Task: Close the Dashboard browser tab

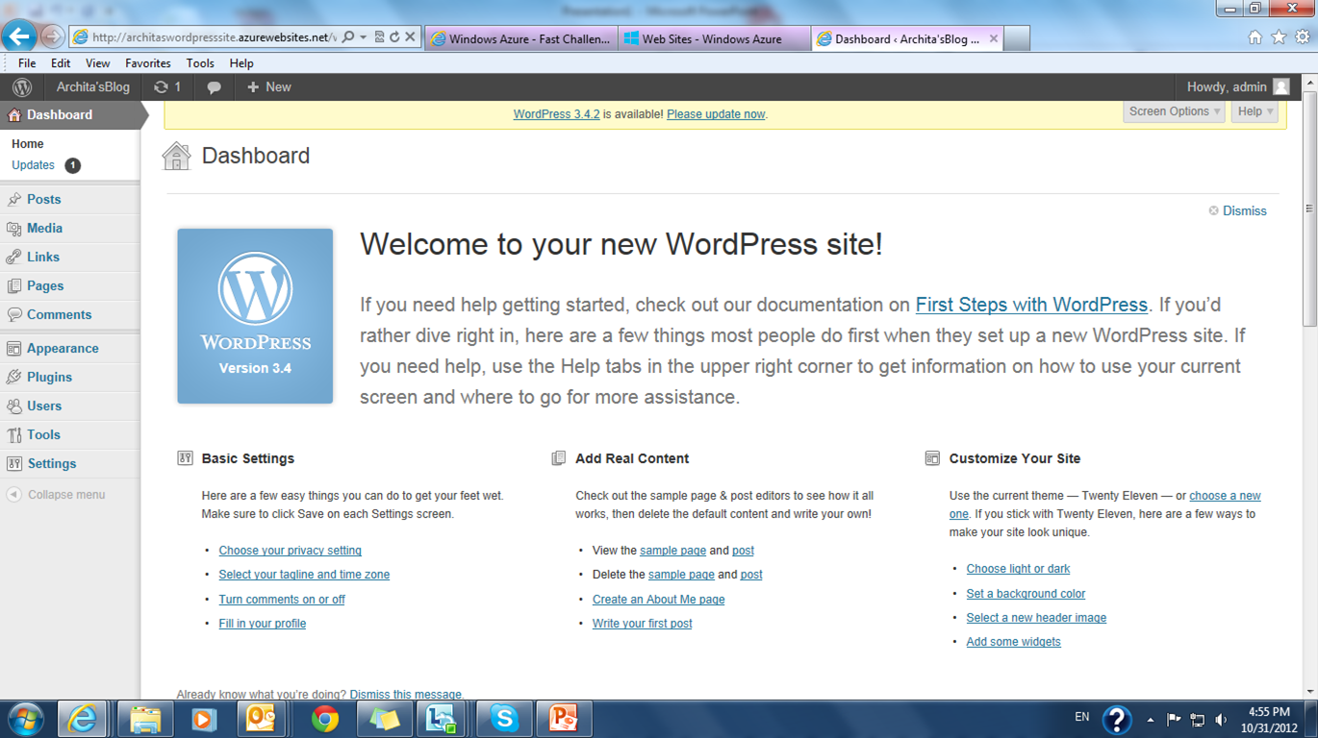Action: pos(994,38)
